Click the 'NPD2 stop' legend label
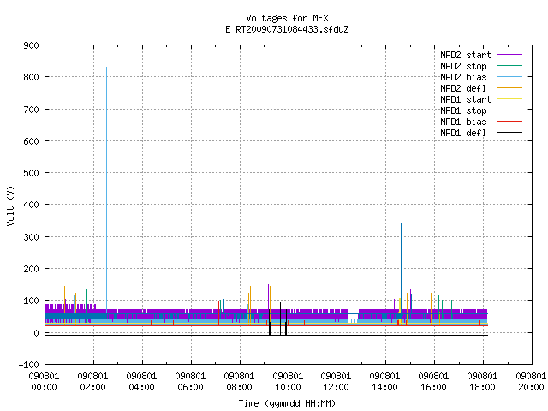Screen dimensions: 548x411 pos(463,66)
